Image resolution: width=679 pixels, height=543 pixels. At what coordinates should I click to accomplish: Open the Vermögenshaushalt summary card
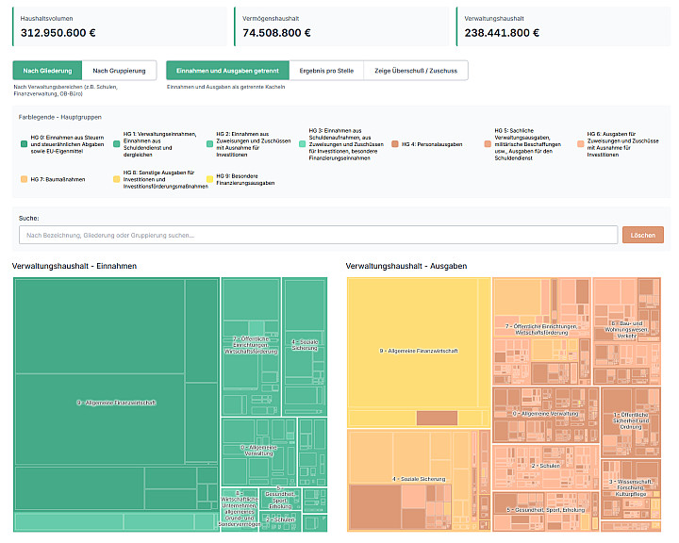[340, 26]
